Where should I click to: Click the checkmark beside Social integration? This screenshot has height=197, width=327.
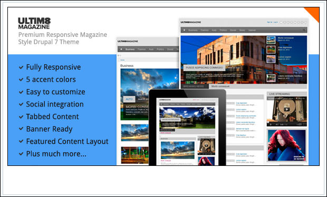pos(21,104)
